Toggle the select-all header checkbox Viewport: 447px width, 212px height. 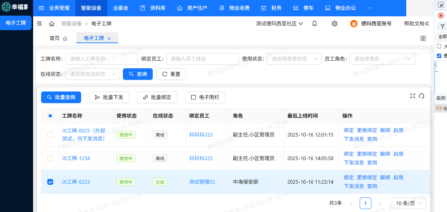[x=50, y=116]
